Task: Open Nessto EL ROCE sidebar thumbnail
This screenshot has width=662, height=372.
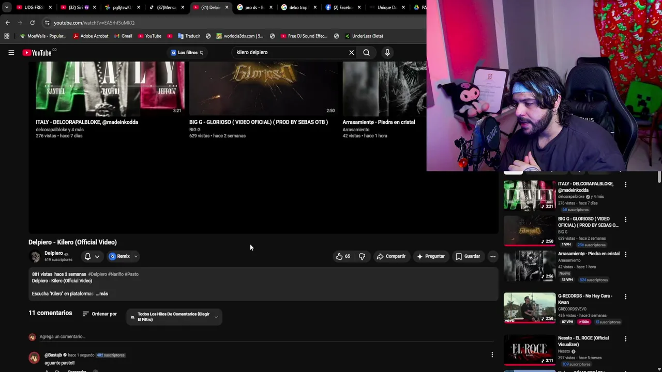Action: click(x=530, y=350)
